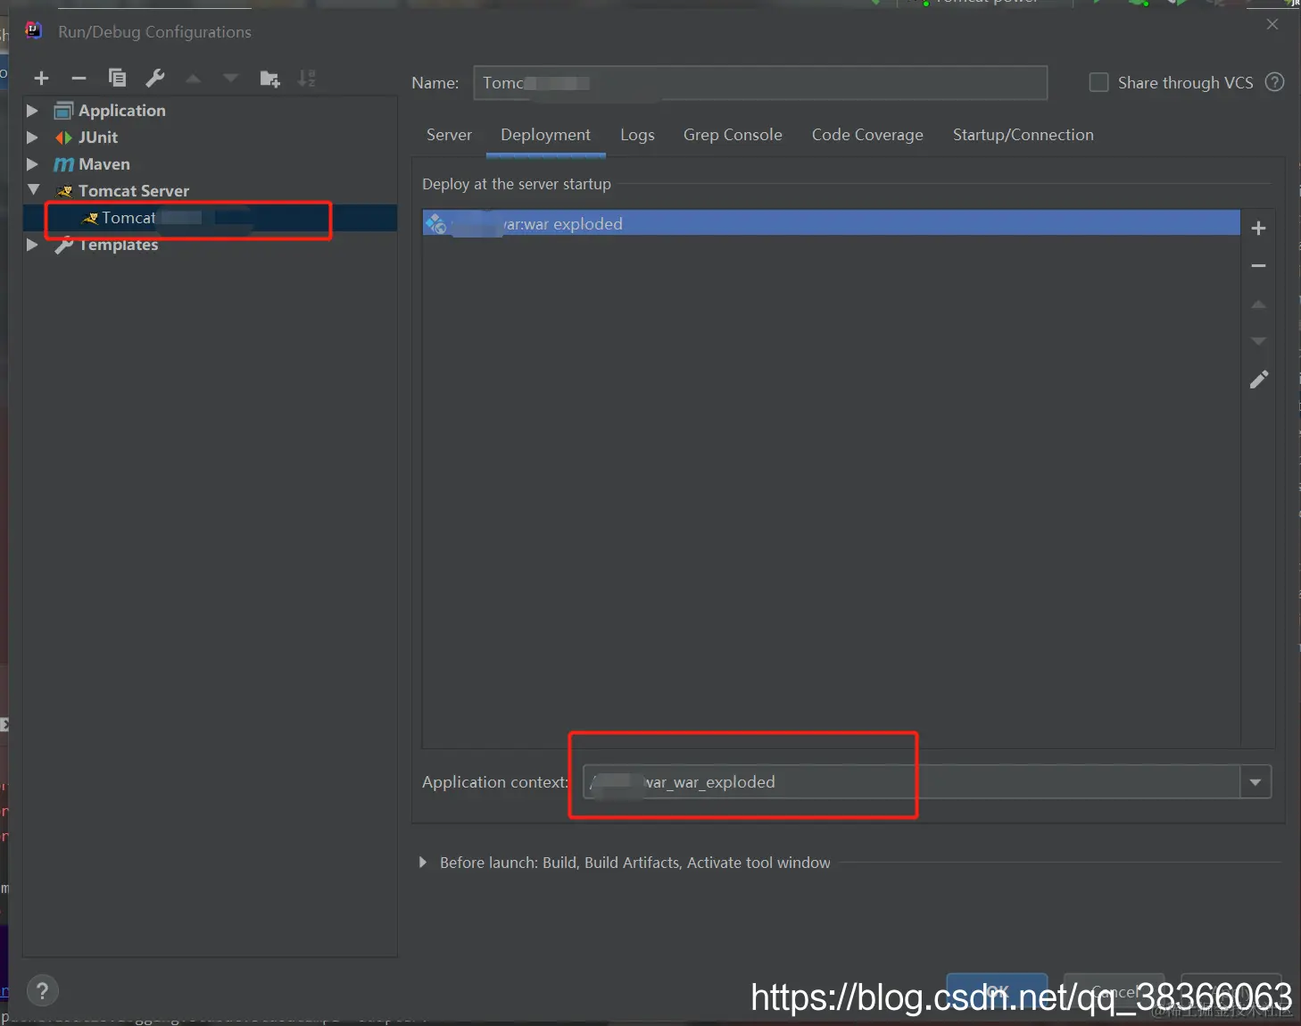Screen dimensions: 1301x1026
Task: Sort configurations alphabetically icon
Action: click(307, 79)
